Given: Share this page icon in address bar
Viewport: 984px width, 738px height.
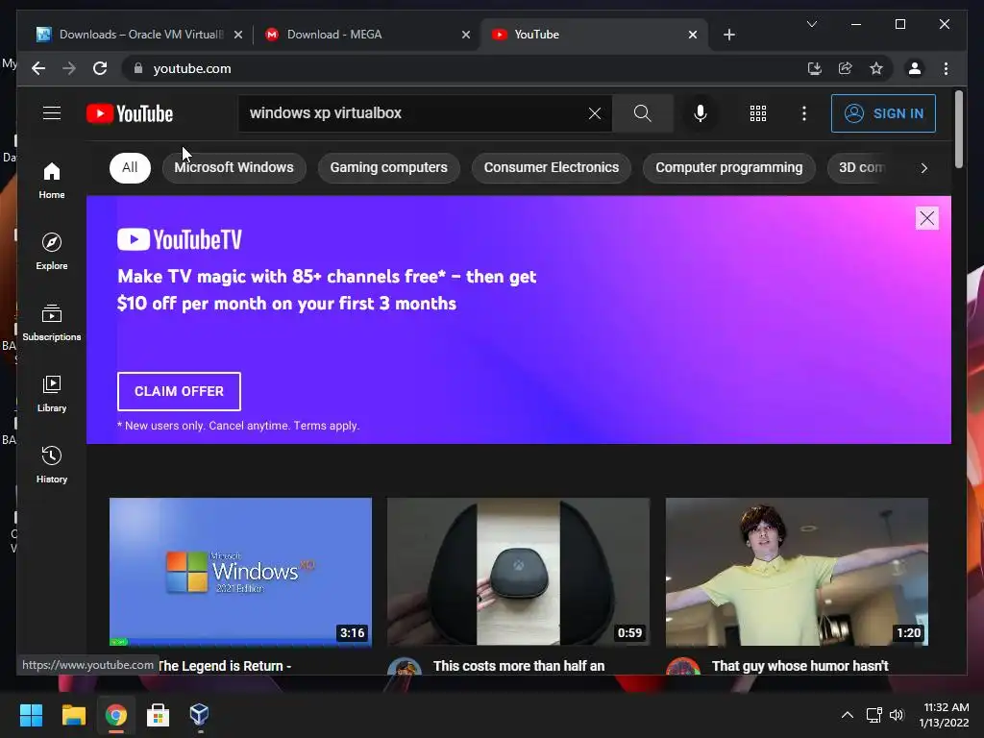Looking at the screenshot, I should tap(846, 68).
